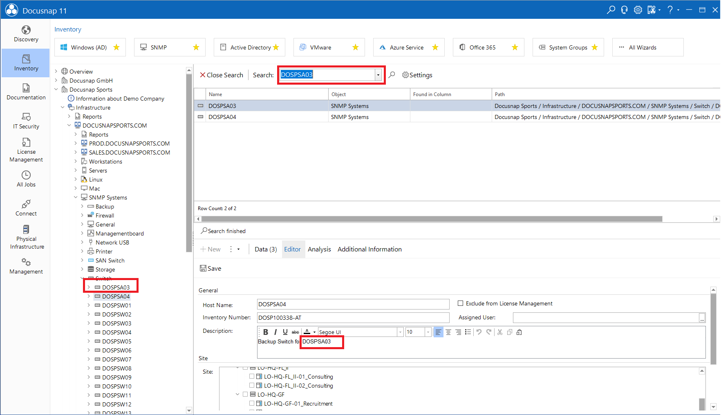
Task: Right align the description text
Action: [458, 332]
